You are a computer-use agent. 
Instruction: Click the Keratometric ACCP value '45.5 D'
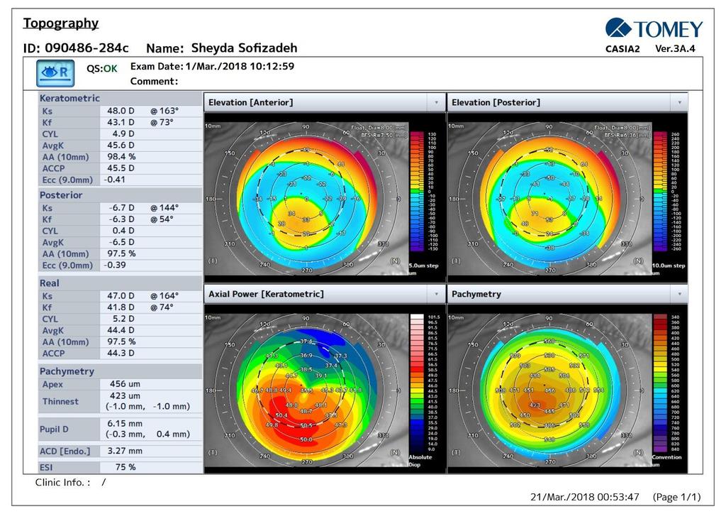point(121,168)
